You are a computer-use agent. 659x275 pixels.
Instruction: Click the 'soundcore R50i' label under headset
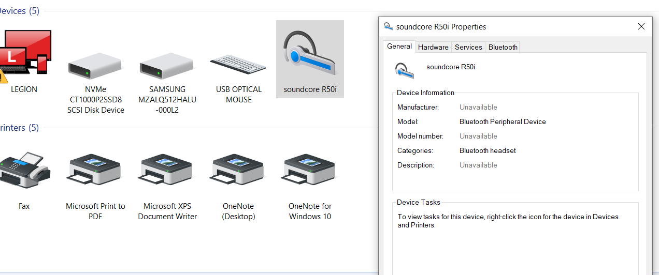tap(310, 89)
